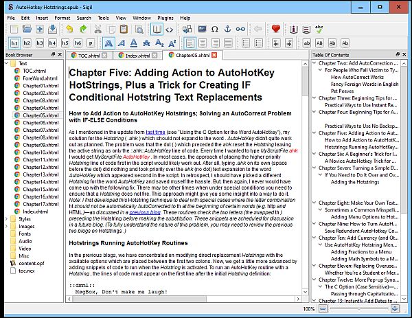Click the red heart Donate icon
Screen dimensions: 412x318
coord(275,29)
